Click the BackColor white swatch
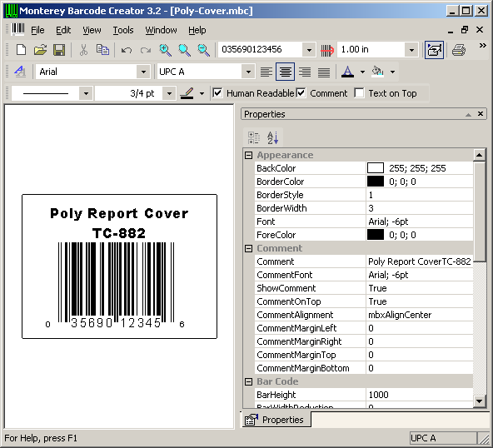This screenshot has width=493, height=448. point(376,168)
